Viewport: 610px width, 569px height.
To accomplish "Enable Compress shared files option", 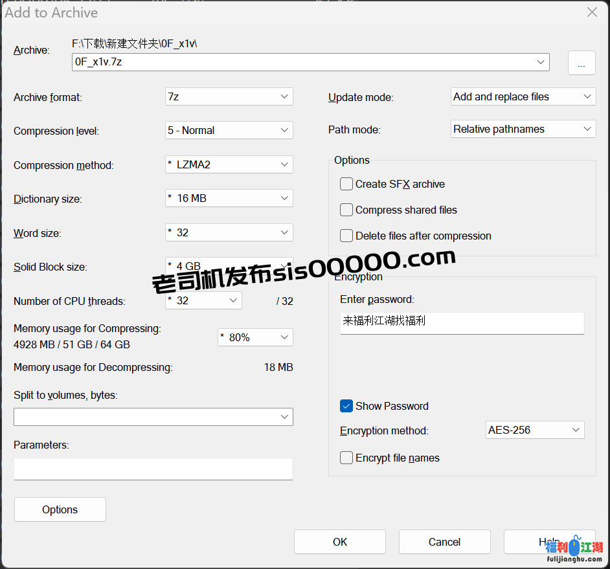I will click(346, 210).
